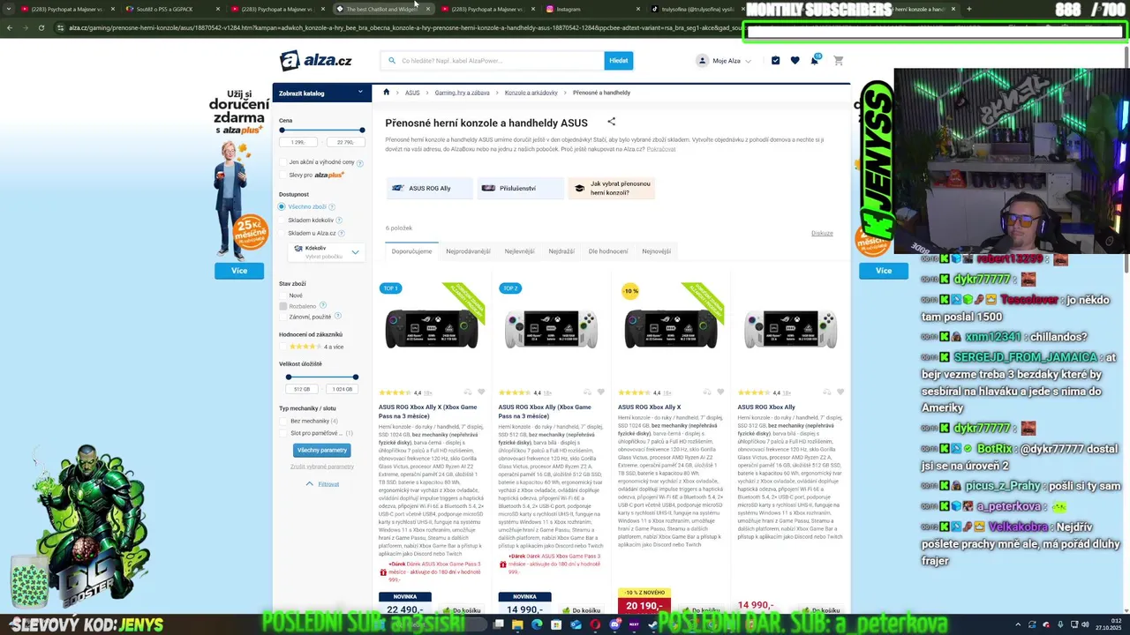Compare the TOP 2 ROG Xbox Ally

[x=587, y=392]
